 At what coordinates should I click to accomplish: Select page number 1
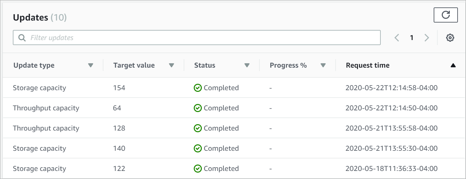[411, 38]
